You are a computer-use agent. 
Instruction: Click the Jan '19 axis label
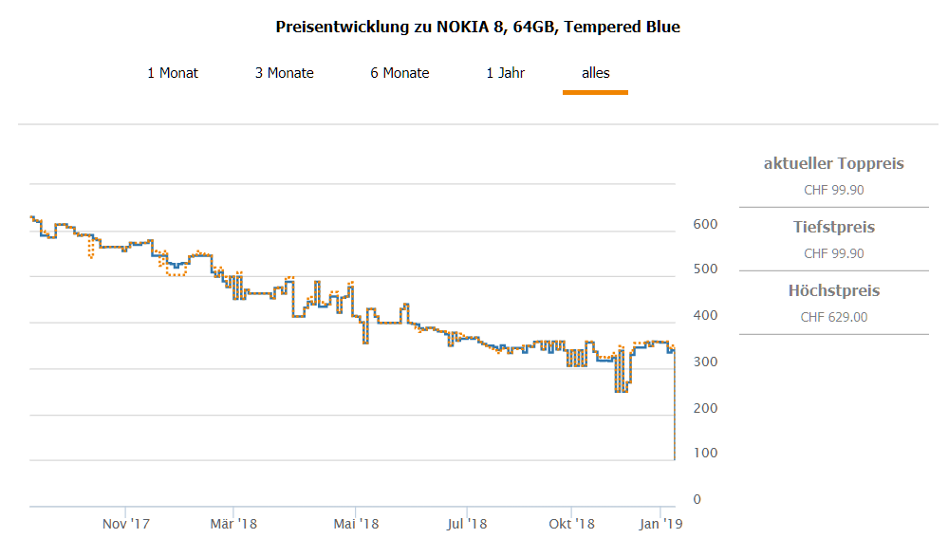click(x=660, y=524)
